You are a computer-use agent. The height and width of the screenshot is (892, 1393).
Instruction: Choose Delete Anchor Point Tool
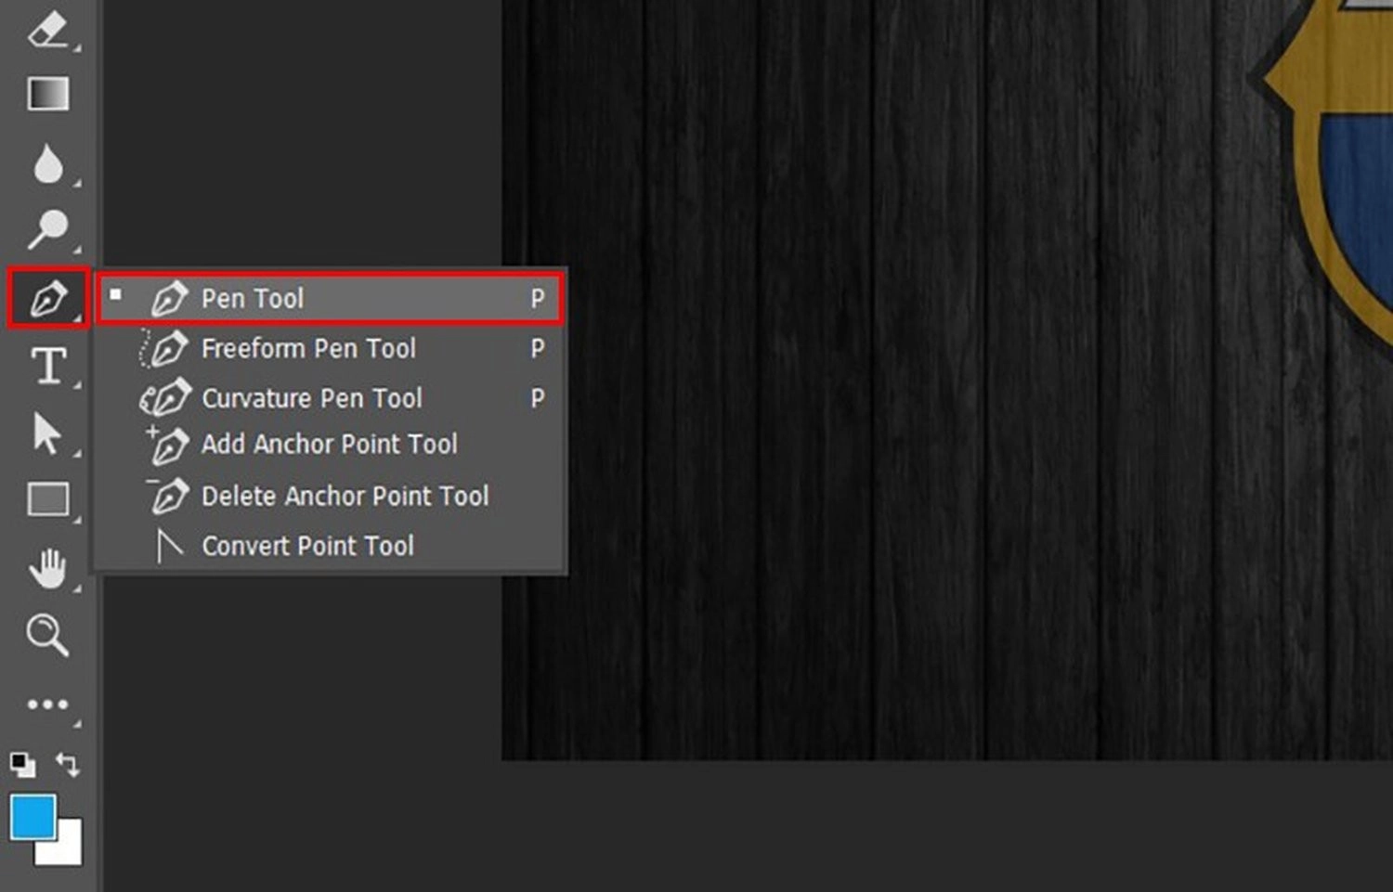pos(330,496)
